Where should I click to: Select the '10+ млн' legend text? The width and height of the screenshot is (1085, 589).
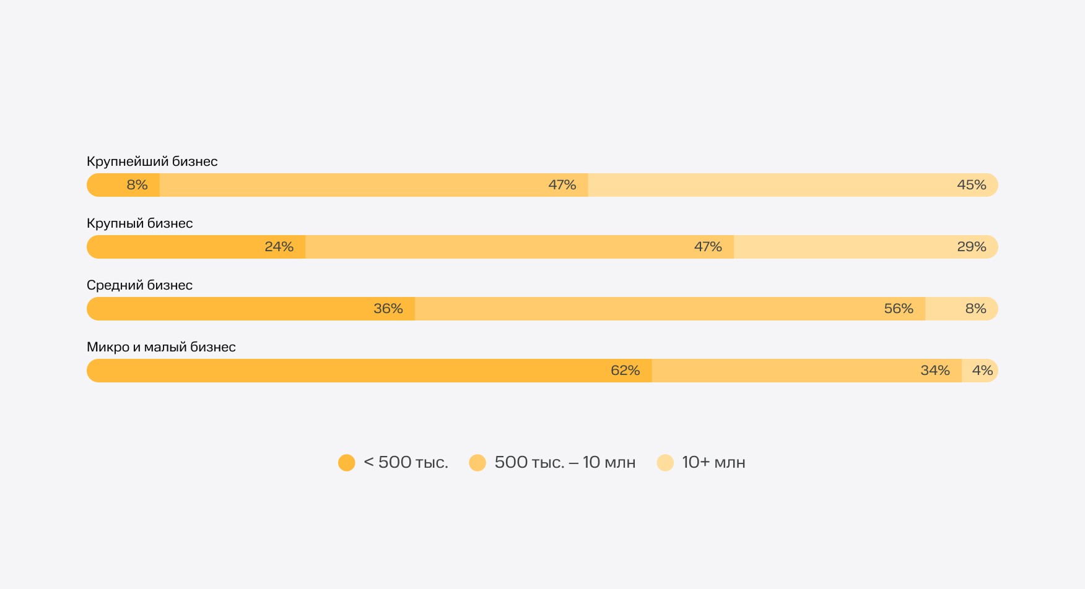(713, 463)
